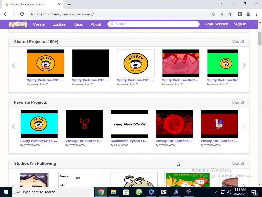The width and height of the screenshot is (262, 197).
Task: Open Chrome from the taskbar
Action: 101,192
